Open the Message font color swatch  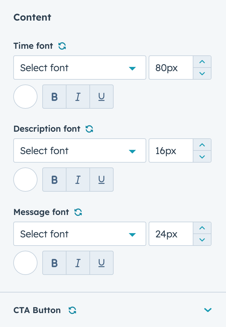click(x=25, y=263)
